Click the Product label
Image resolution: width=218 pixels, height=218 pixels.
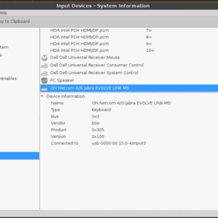59,130
